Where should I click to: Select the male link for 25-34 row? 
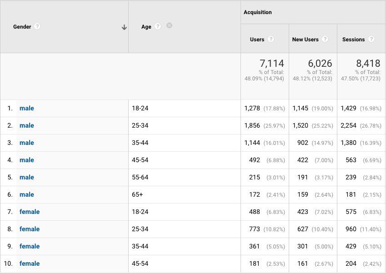[x=26, y=125]
